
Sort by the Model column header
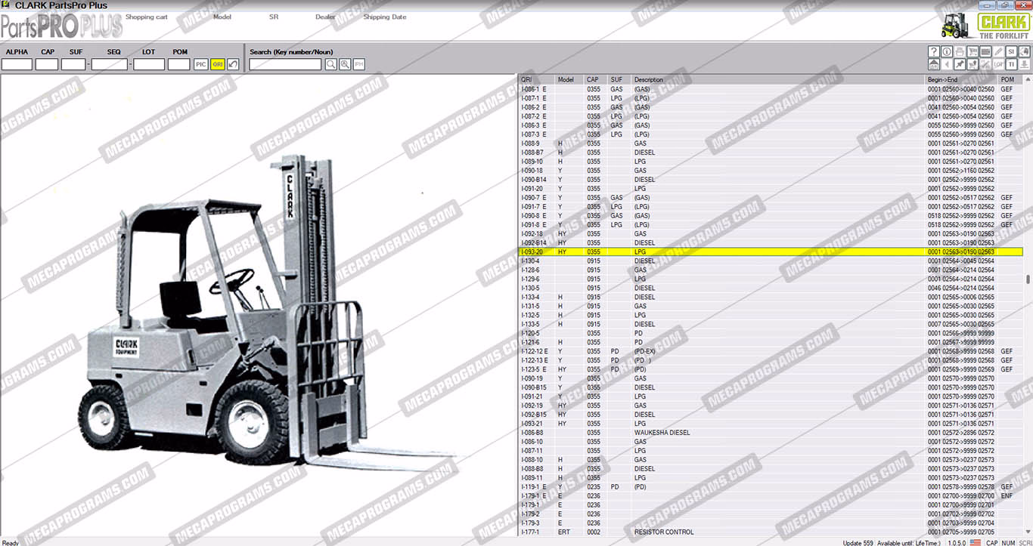click(x=569, y=79)
